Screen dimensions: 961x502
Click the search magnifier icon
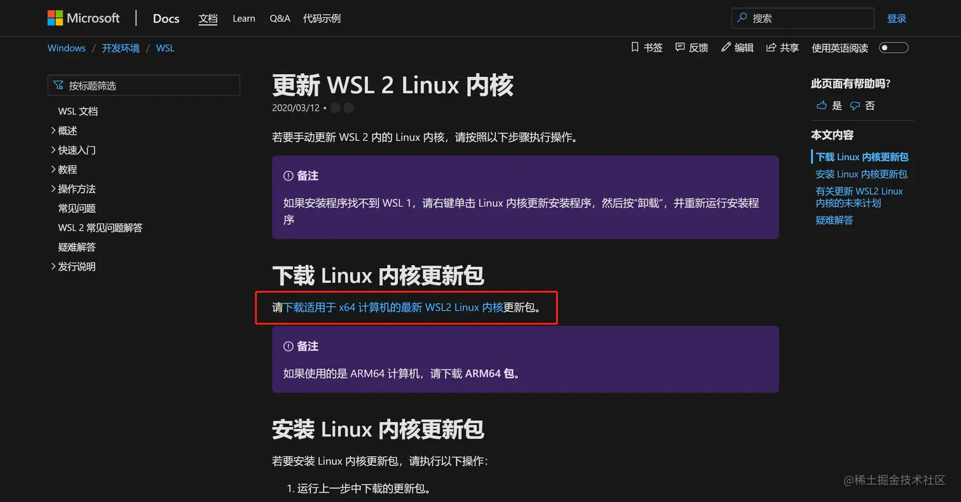coord(742,18)
